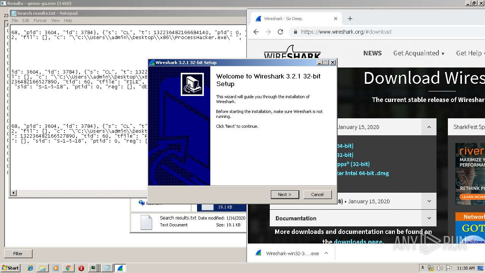Switch to Notepad taskbar button

(x=107, y=268)
